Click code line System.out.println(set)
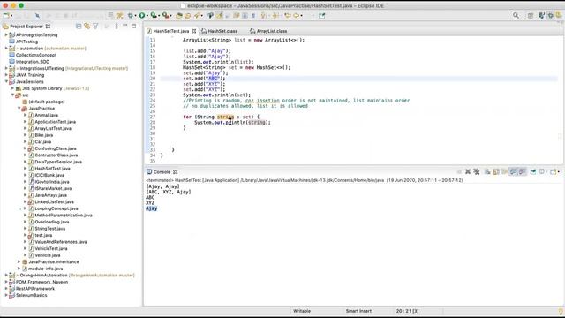 [216, 95]
